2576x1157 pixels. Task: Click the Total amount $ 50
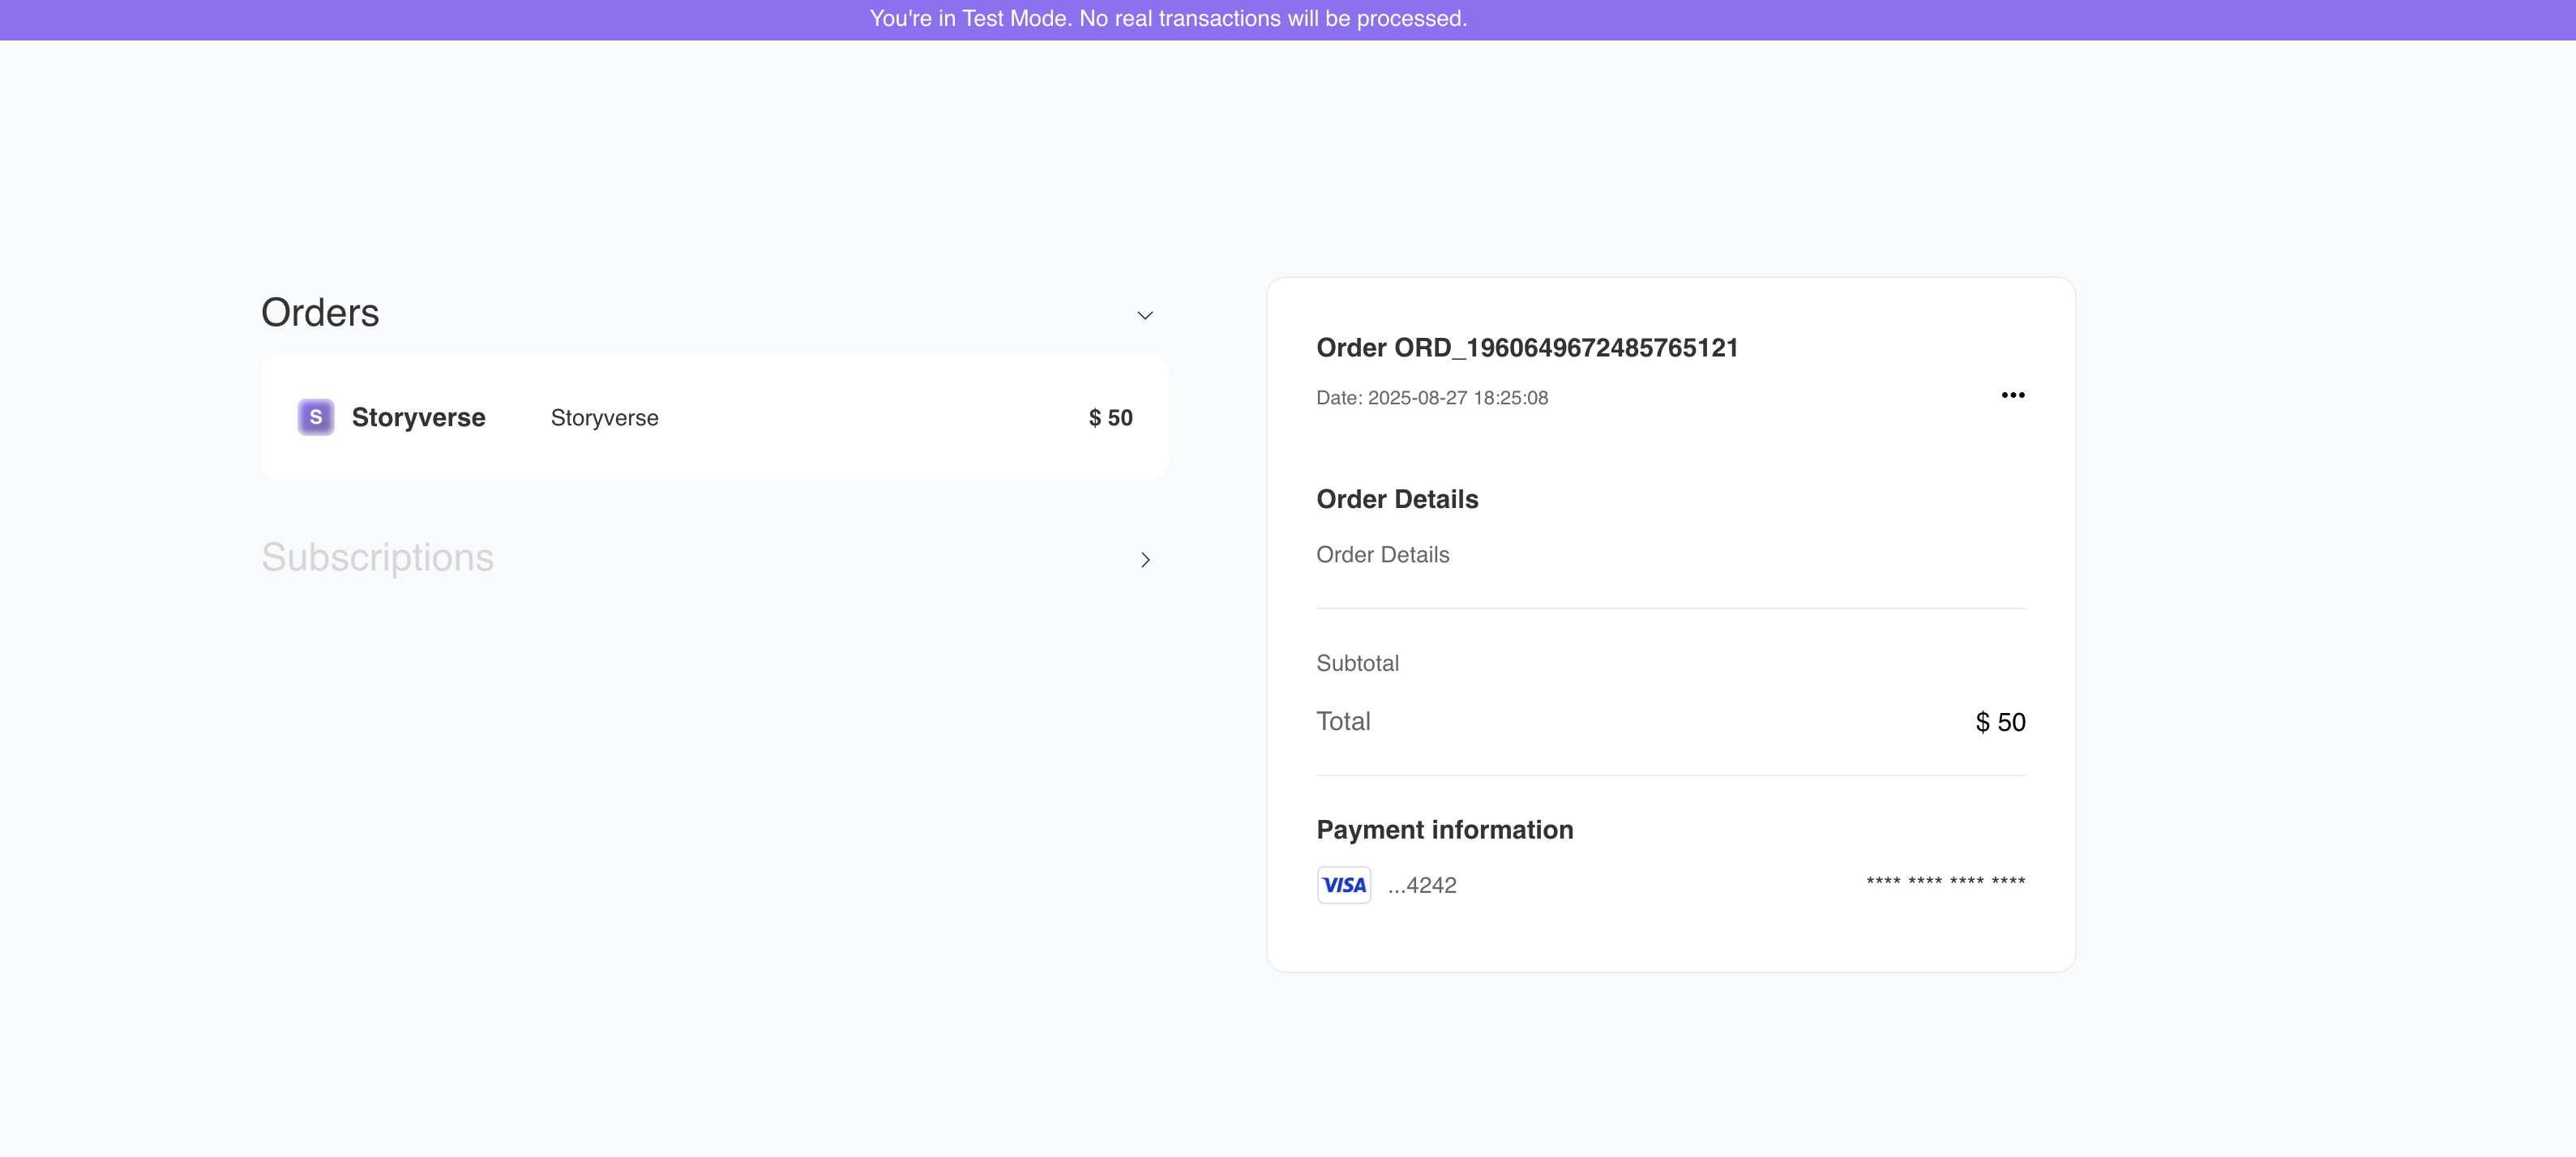tap(2000, 722)
